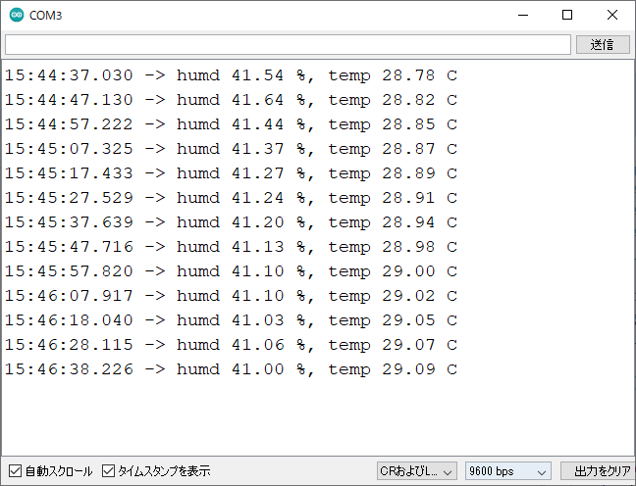
Task: Select the log entry at 15:45:57.820
Action: point(231,271)
